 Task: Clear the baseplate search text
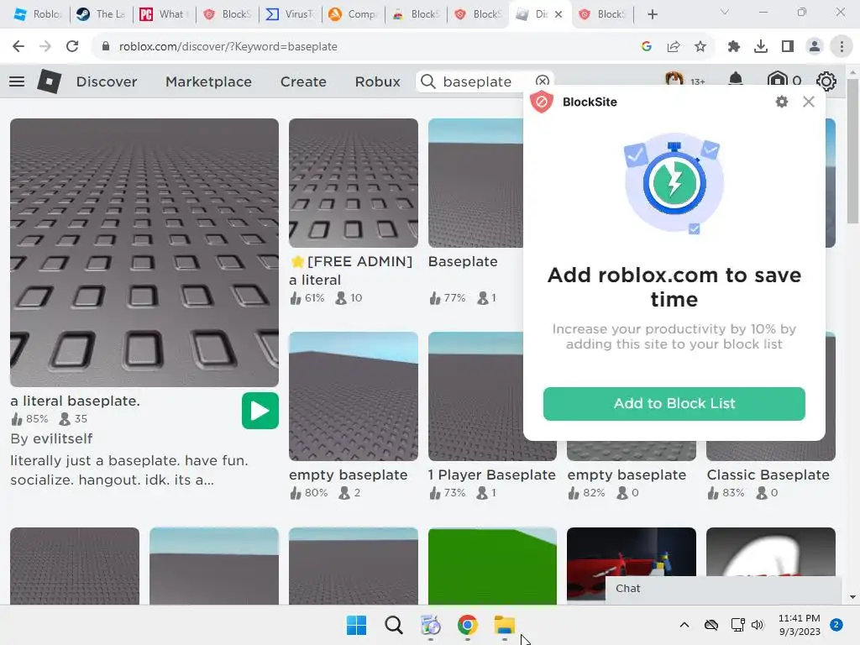coord(542,81)
